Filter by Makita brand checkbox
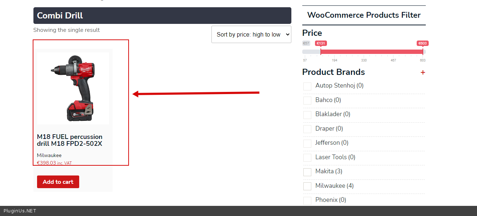Viewport: 477px width, 216px height. click(x=307, y=172)
